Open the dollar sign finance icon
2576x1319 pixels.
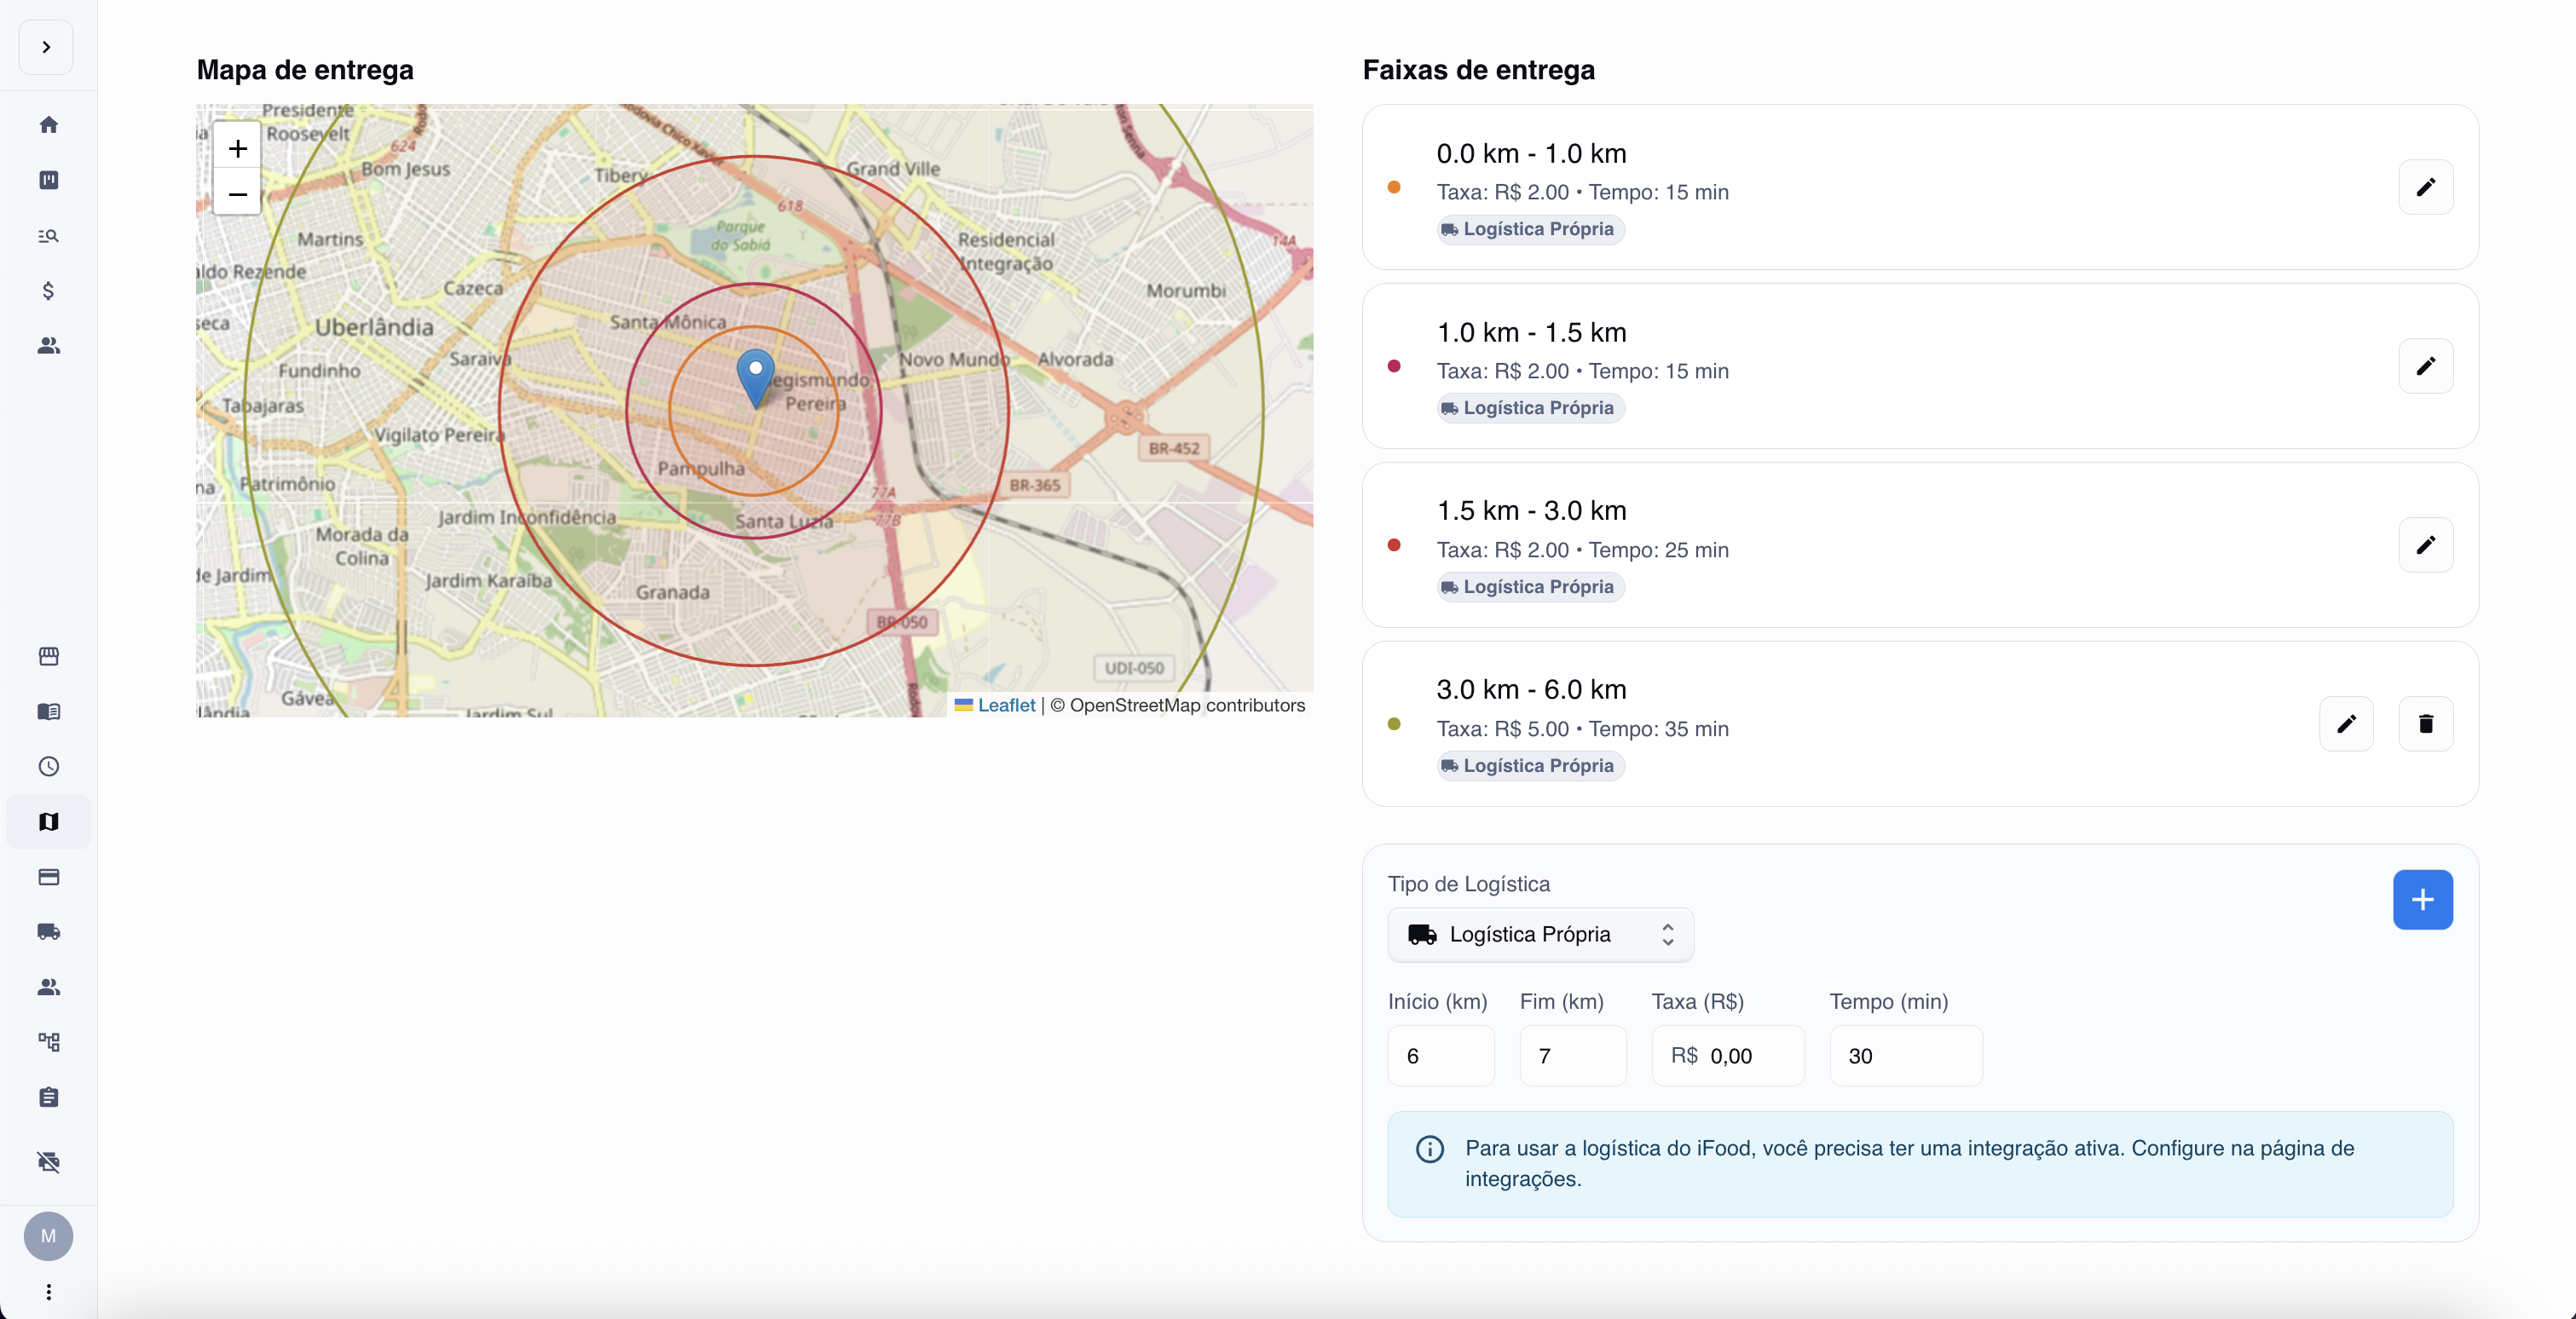[48, 291]
